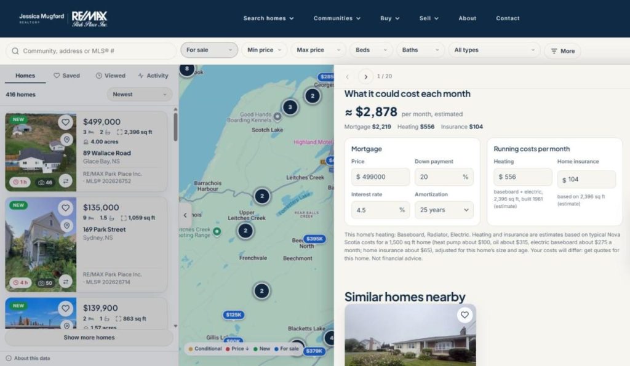Click the 89 Wallace Road address
The image size is (630, 366).
click(107, 153)
